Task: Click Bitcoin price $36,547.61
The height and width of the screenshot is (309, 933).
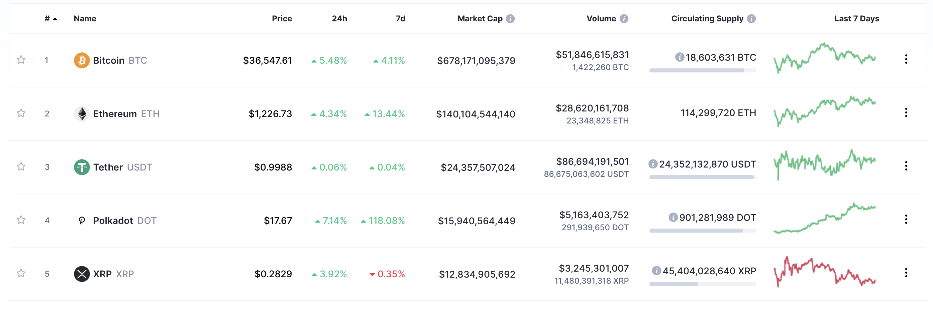Action: tap(267, 60)
